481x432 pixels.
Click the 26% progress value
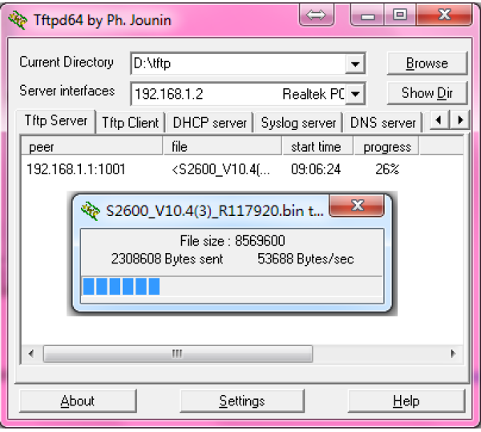387,169
